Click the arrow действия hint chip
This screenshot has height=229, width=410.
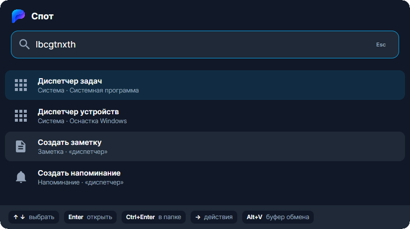214,217
